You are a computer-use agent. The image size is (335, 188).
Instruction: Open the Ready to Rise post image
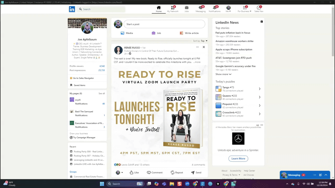159,113
